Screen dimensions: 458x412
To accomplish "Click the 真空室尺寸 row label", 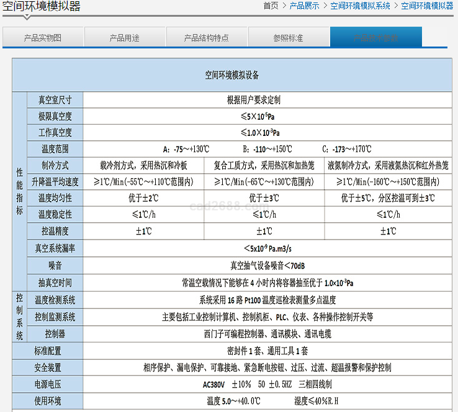I will click(x=55, y=100).
